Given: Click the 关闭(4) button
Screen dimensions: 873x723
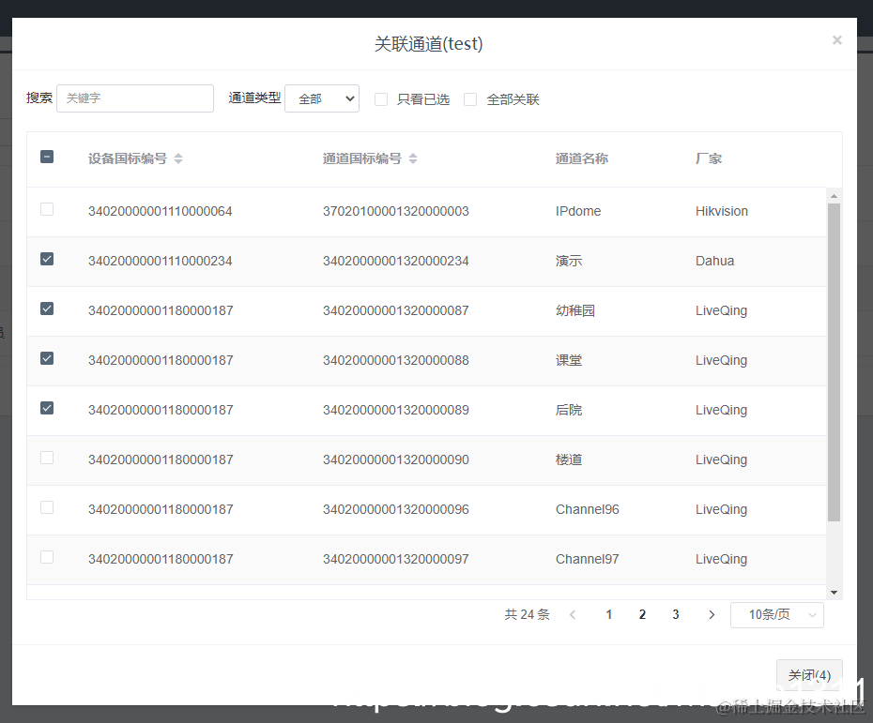Looking at the screenshot, I should click(x=809, y=675).
